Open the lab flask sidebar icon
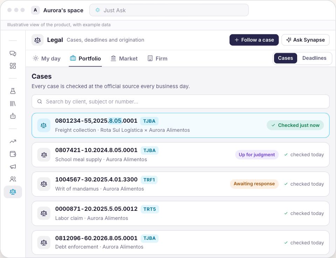This screenshot has width=336, height=258. (13, 91)
